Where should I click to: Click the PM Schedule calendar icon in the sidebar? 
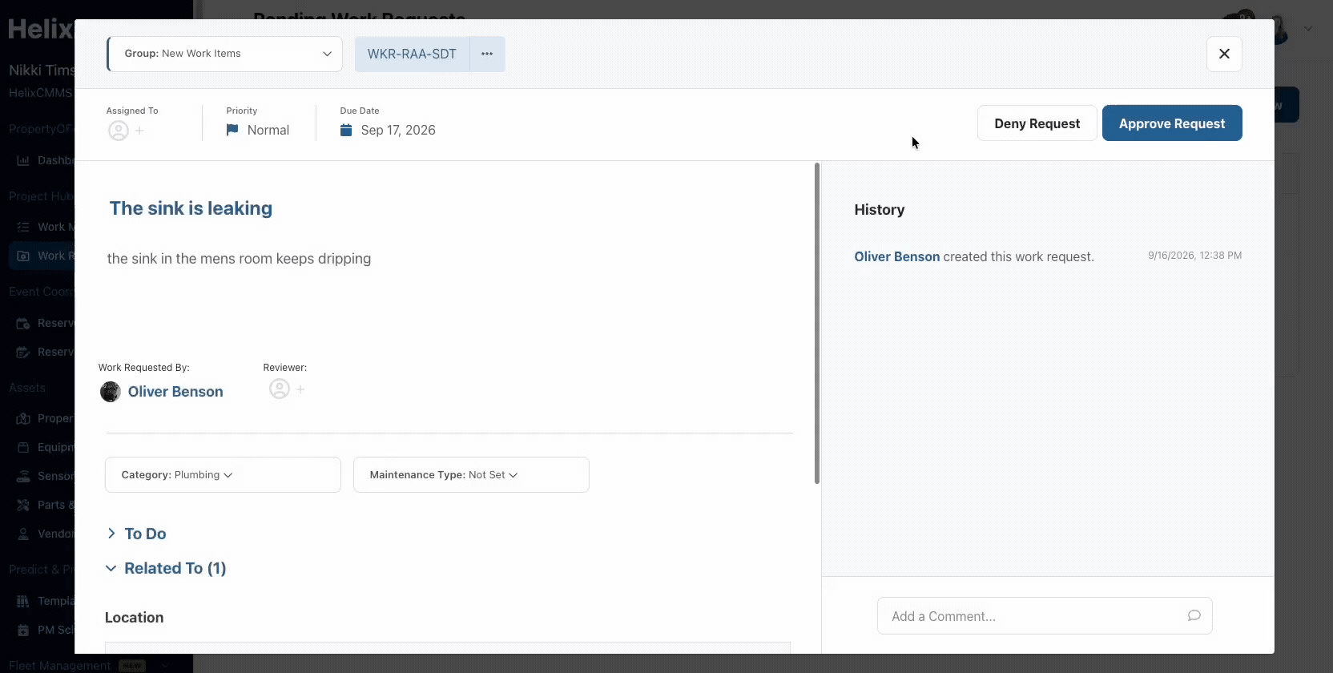[x=23, y=630]
